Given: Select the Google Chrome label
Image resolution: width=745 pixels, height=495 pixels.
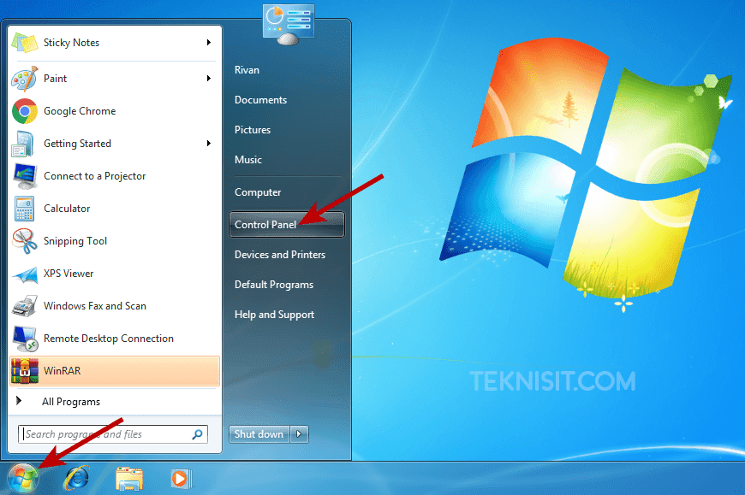Looking at the screenshot, I should (x=80, y=111).
